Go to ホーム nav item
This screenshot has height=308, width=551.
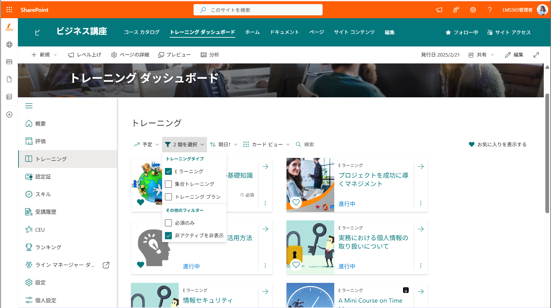[x=252, y=32]
